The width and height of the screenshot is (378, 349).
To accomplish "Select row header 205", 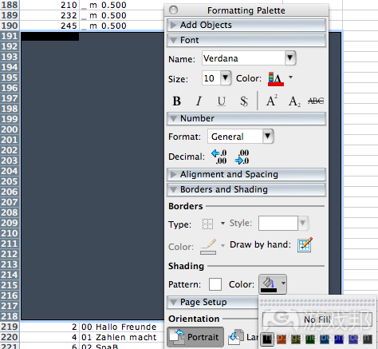I will [x=10, y=181].
